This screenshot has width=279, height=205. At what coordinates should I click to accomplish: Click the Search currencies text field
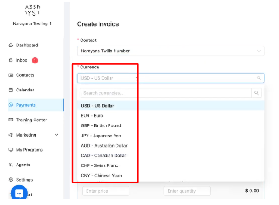point(166,93)
